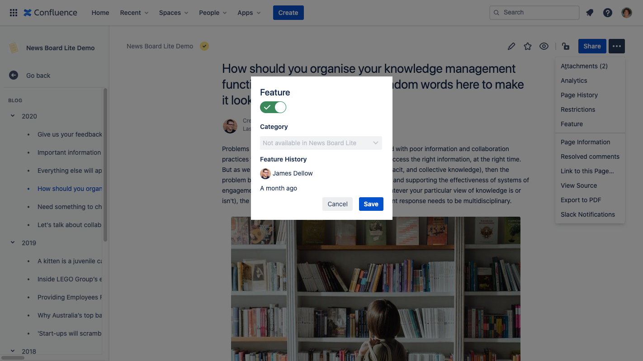Click the watch eye icon
The height and width of the screenshot is (361, 643).
tap(544, 46)
